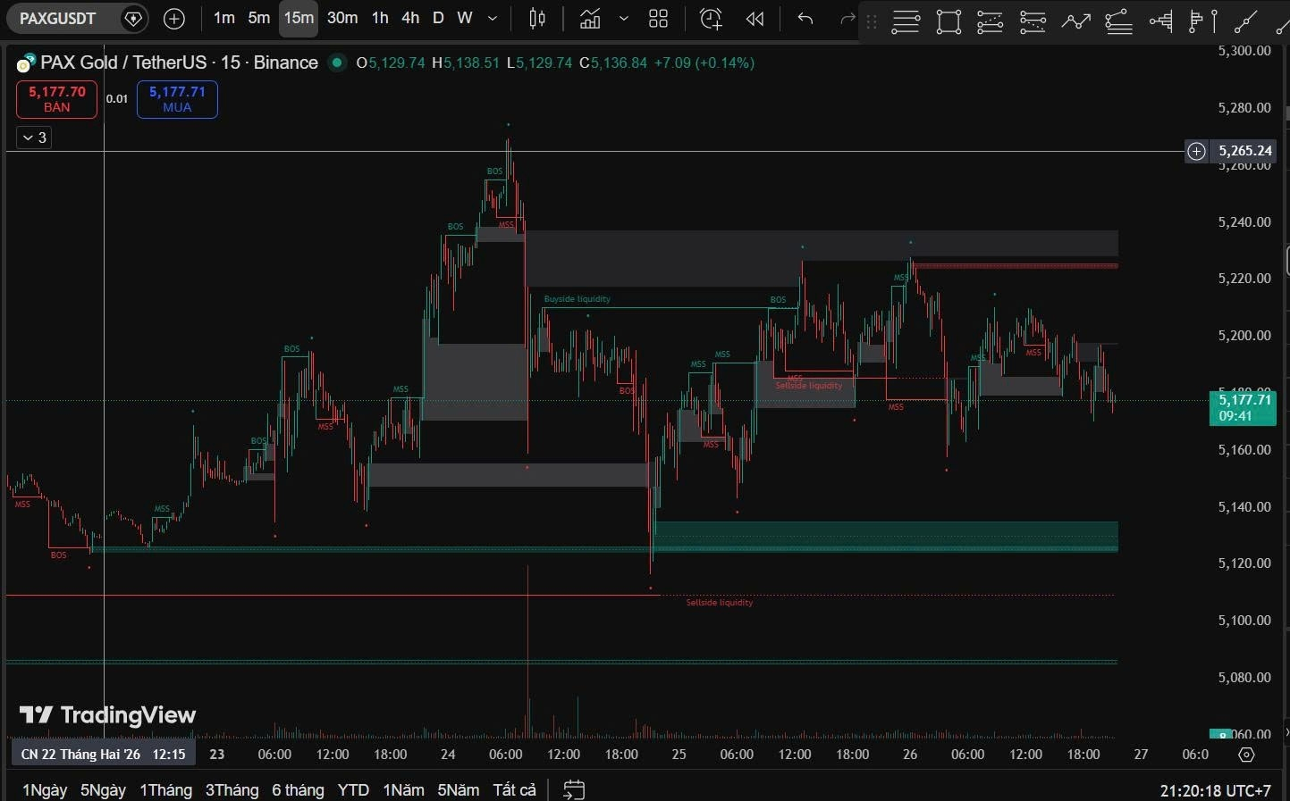This screenshot has width=1290, height=801.
Task: Click the blue 5,177.71 MUA buy button
Action: (x=177, y=99)
